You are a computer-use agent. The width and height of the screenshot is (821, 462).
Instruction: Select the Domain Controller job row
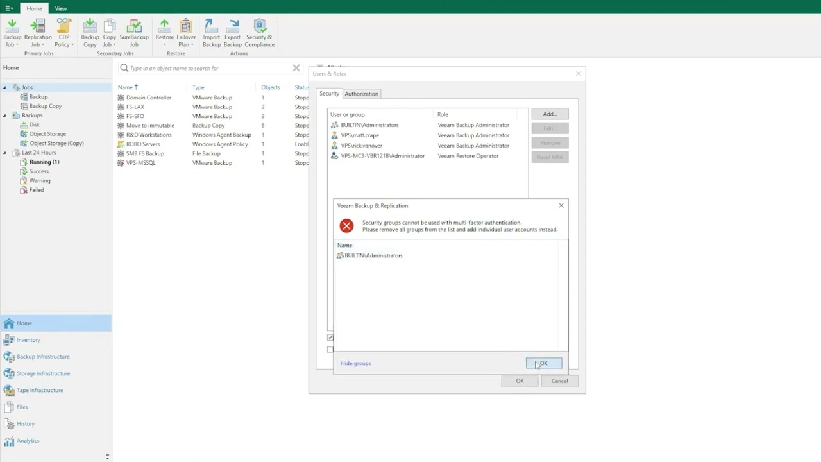[x=212, y=98]
